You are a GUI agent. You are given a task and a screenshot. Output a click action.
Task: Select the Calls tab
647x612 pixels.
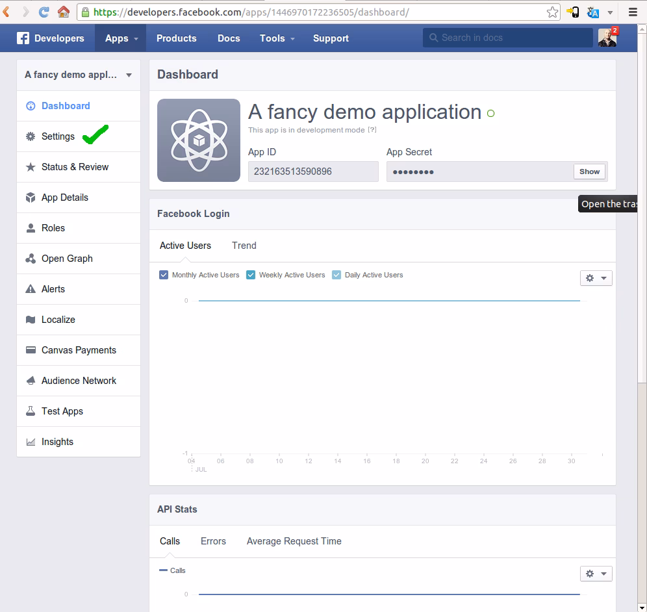point(170,541)
